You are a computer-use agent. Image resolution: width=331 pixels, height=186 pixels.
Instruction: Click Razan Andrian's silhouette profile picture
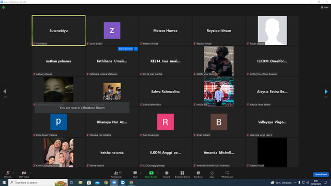[273, 30]
